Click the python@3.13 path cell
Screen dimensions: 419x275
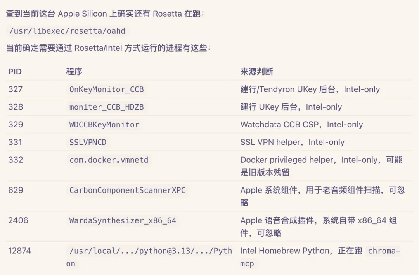(x=149, y=257)
